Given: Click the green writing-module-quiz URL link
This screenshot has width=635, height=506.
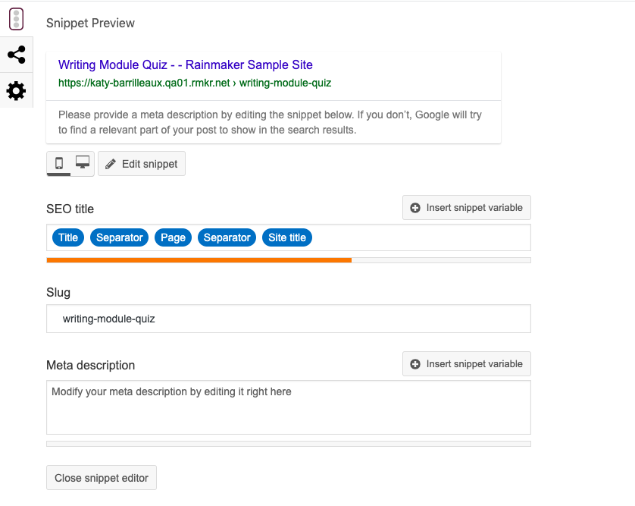Looking at the screenshot, I should 194,83.
